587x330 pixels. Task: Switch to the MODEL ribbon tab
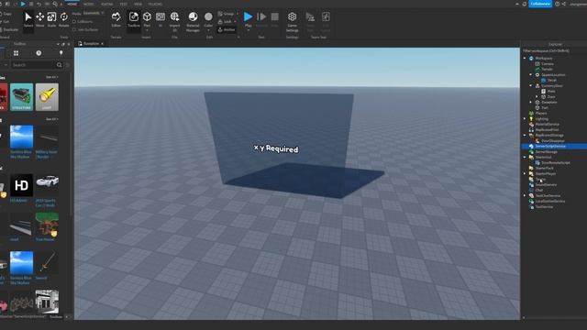point(89,4)
